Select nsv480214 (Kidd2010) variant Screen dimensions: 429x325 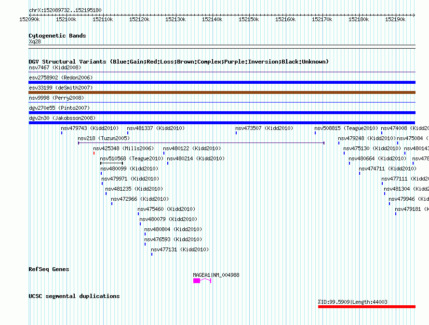click(x=168, y=163)
